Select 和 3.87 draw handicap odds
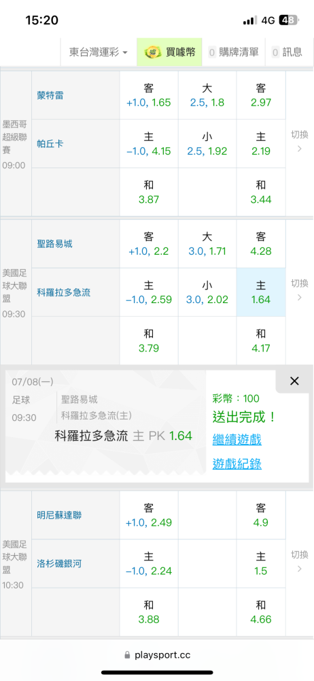The image size is (314, 681). 149,193
